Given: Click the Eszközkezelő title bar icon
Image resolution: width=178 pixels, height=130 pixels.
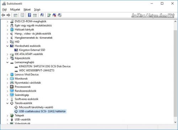Looking at the screenshot, I should 4,4.
